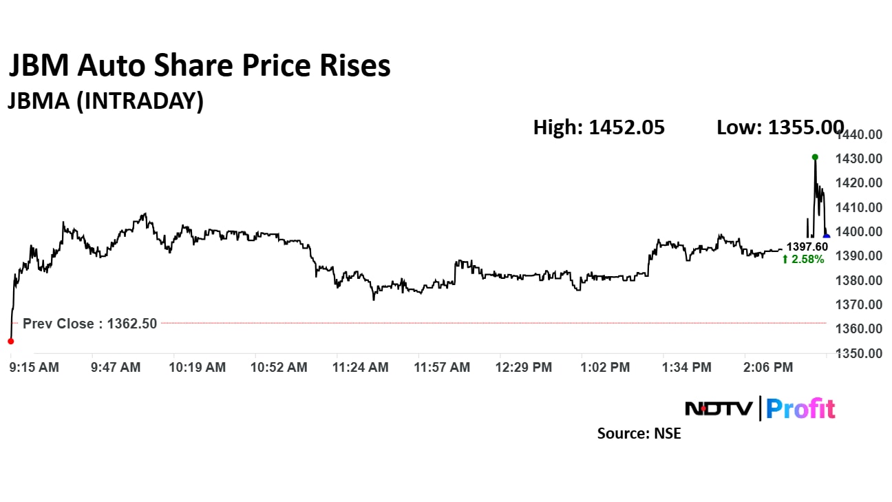Image resolution: width=892 pixels, height=502 pixels.
Task: Click the 1430.00 price axis label
Action: (x=859, y=158)
